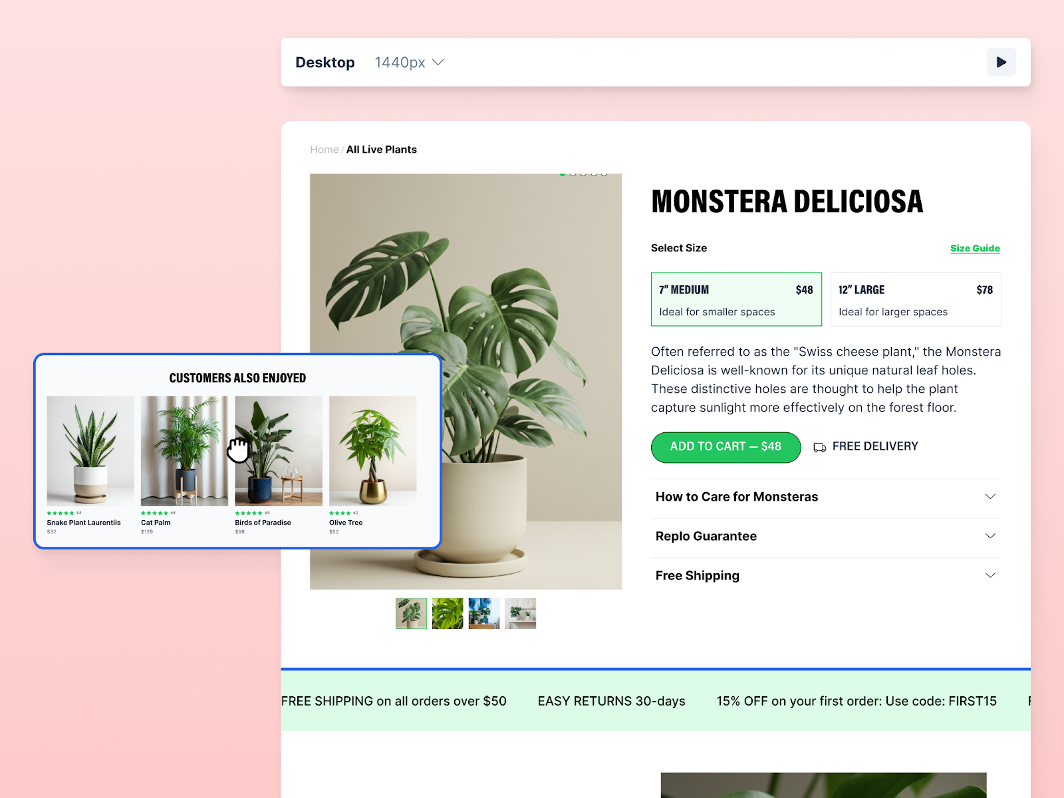Open the Olive Tree product image
Image resolution: width=1064 pixels, height=798 pixels.
click(373, 451)
